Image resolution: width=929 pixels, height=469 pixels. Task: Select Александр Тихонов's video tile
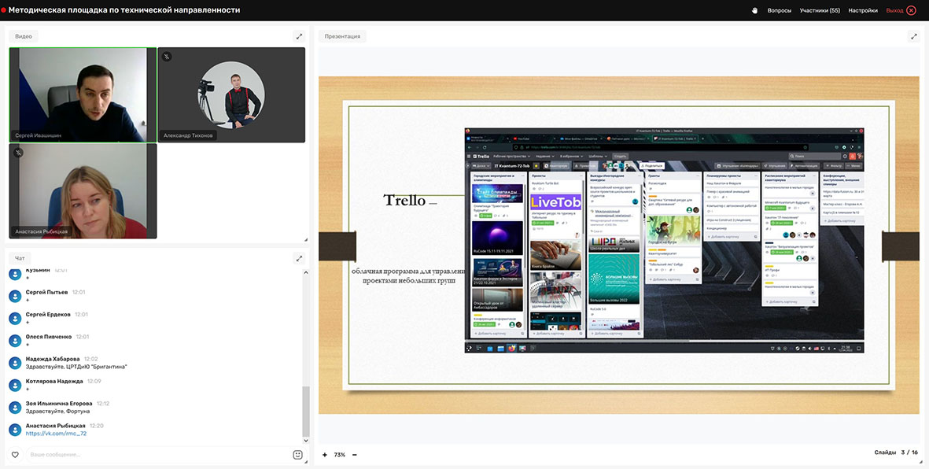(231, 95)
